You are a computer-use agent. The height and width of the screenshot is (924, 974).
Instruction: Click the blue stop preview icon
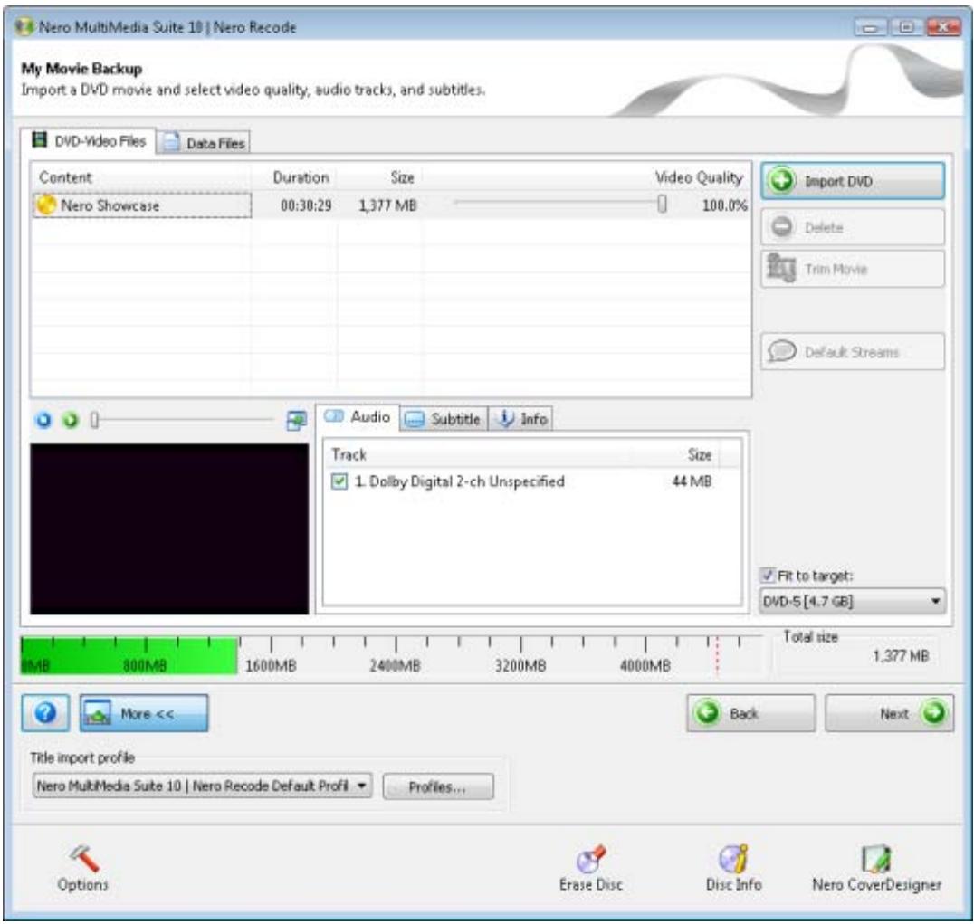point(43,421)
